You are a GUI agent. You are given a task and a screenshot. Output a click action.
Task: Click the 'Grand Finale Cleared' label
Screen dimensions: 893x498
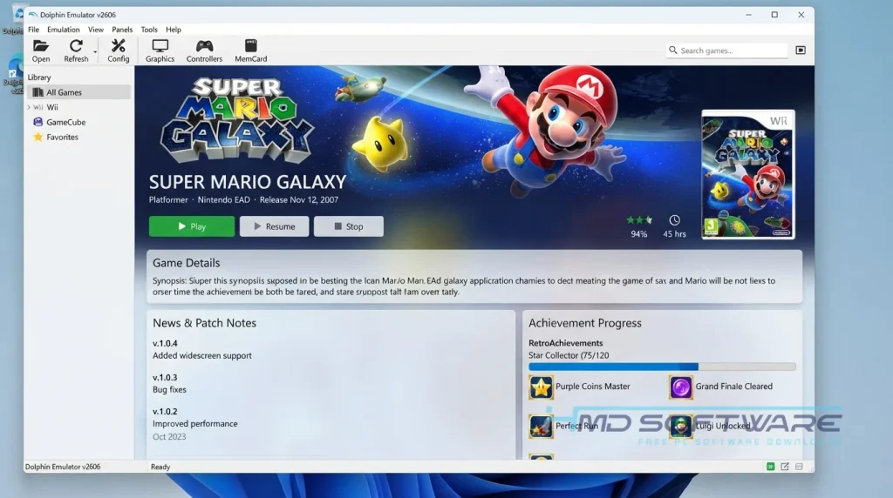pyautogui.click(x=734, y=386)
